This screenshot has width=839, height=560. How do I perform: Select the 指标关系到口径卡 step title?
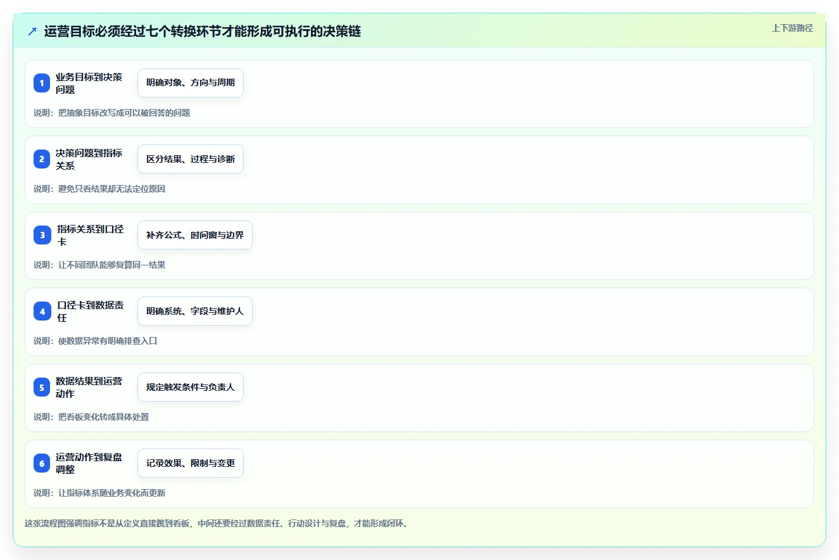[91, 235]
